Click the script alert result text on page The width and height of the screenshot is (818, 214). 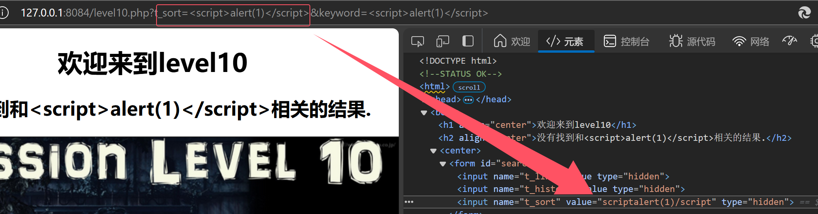(x=185, y=110)
